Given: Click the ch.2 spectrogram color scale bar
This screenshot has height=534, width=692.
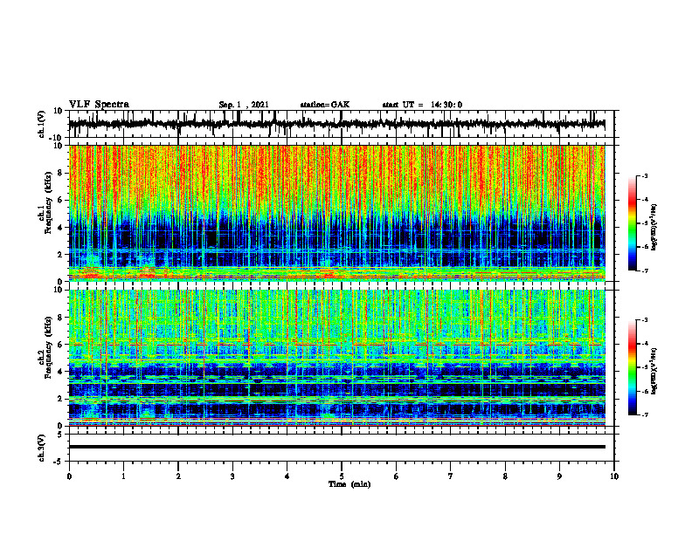Looking at the screenshot, I should 632,367.
